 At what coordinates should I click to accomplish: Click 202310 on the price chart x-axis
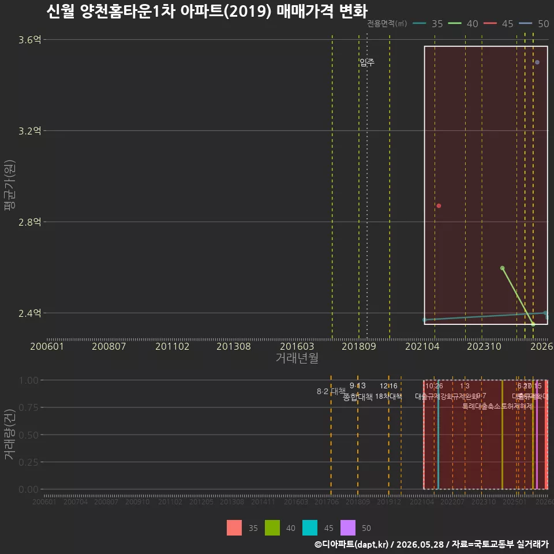(x=484, y=346)
